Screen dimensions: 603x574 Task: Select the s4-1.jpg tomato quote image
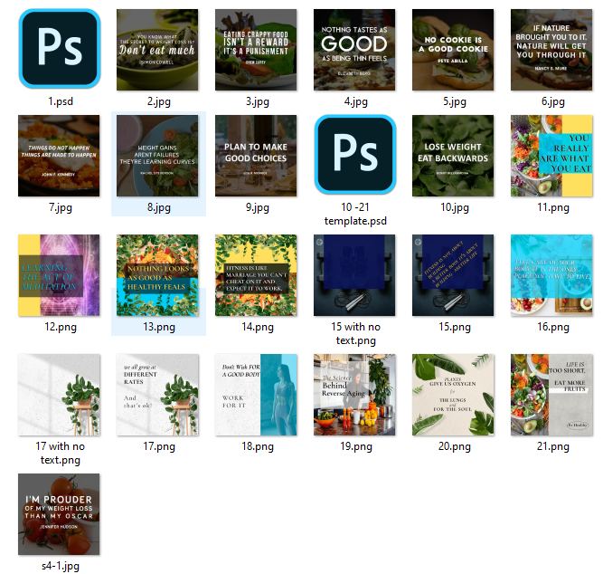(59, 514)
